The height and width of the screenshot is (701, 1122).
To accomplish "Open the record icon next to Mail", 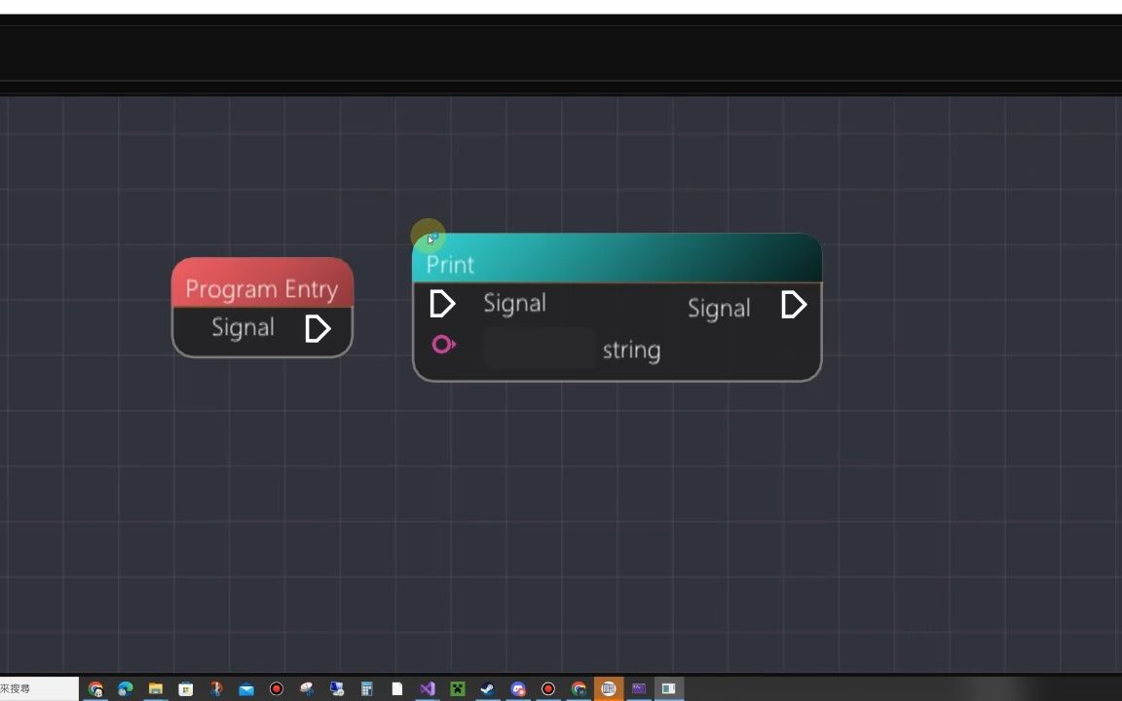I will pos(277,689).
